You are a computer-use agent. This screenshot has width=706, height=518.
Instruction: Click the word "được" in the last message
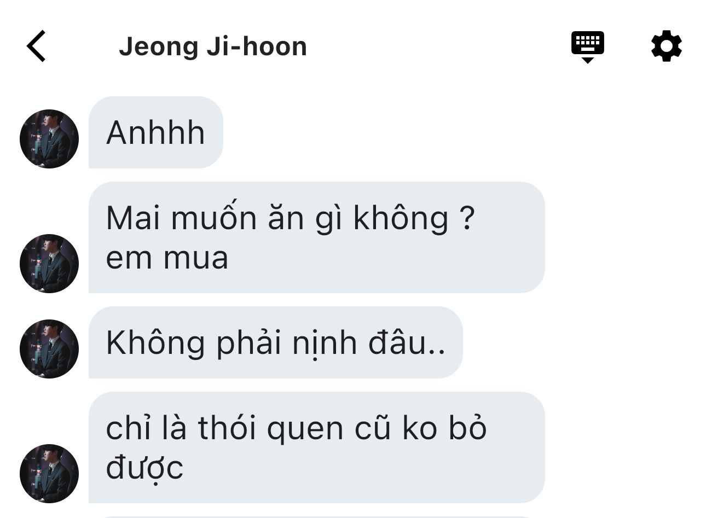coord(144,469)
